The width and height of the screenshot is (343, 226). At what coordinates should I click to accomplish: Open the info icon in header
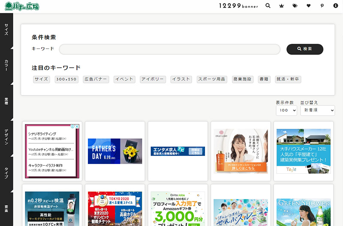click(x=336, y=6)
